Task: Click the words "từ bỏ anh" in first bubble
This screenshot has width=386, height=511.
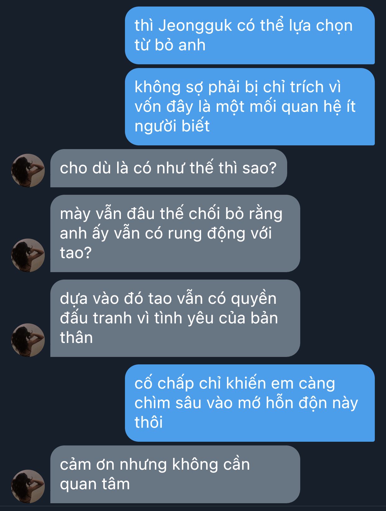Action: point(170,45)
